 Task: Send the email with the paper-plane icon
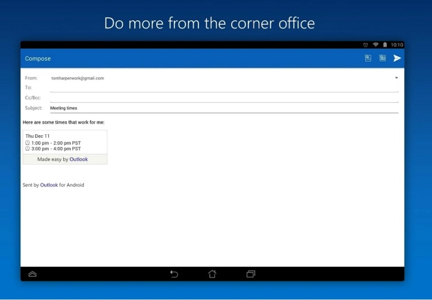(x=397, y=58)
